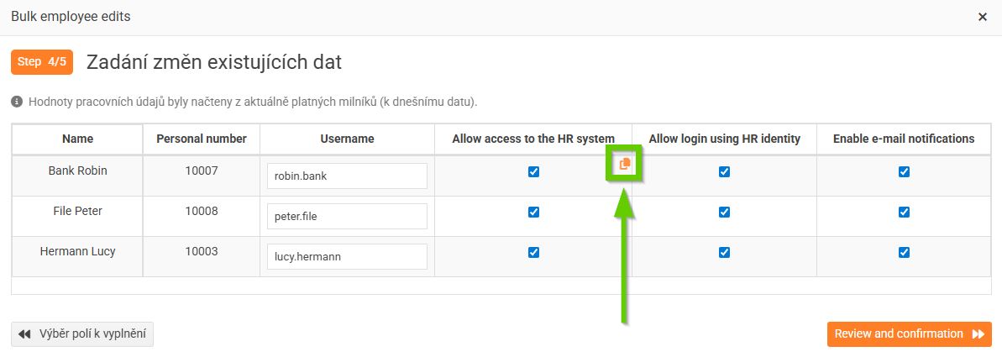Screen dimensions: 1002x357
Task: Disable e-mail notifications for Hermann Lucy
Action: click(904, 252)
